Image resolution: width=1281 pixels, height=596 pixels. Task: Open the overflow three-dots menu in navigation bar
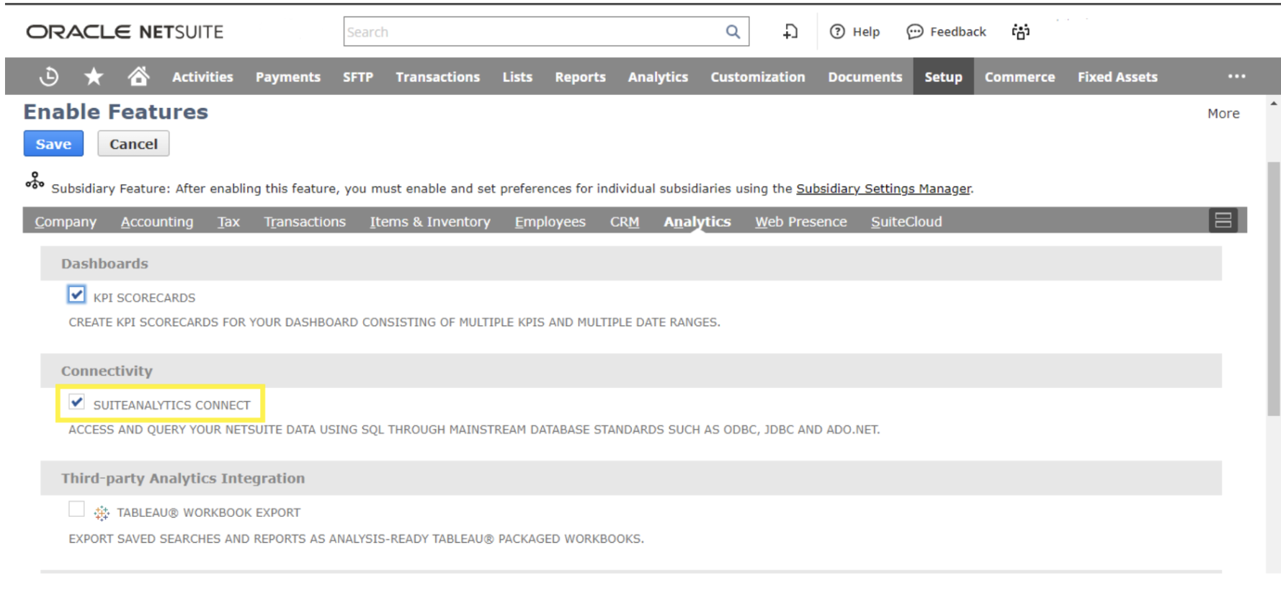pos(1236,76)
